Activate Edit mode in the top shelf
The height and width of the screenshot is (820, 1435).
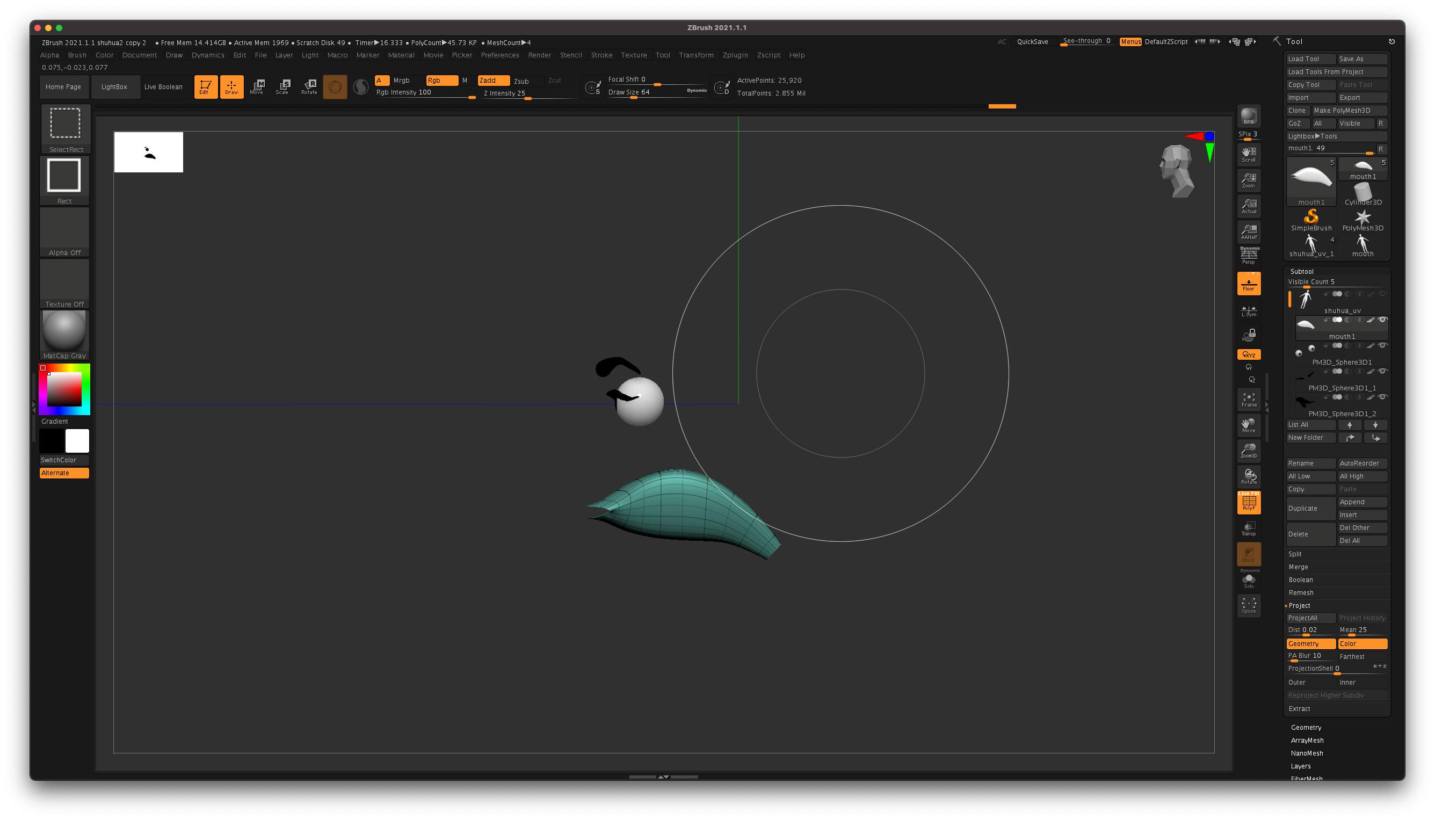pyautogui.click(x=206, y=87)
